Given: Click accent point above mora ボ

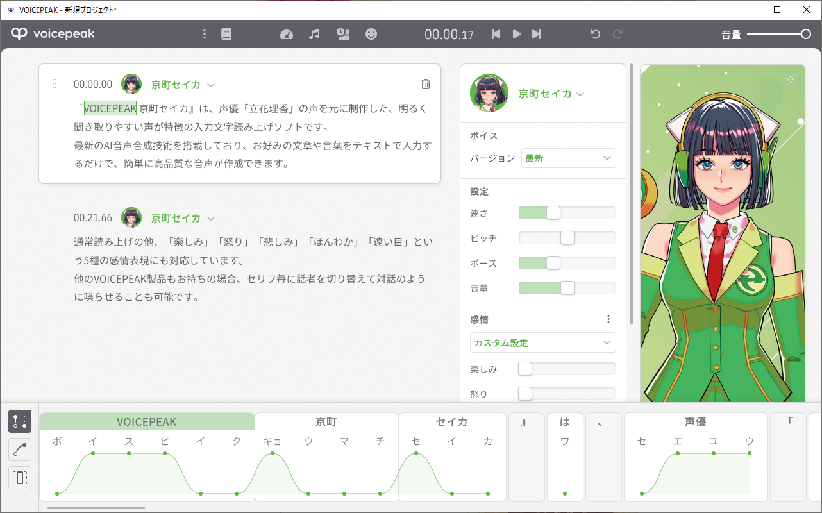Looking at the screenshot, I should 57,494.
